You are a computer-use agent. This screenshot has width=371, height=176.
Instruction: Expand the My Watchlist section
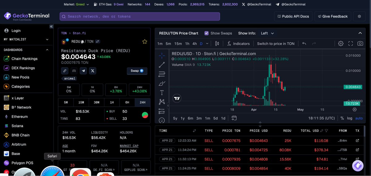(47, 39)
